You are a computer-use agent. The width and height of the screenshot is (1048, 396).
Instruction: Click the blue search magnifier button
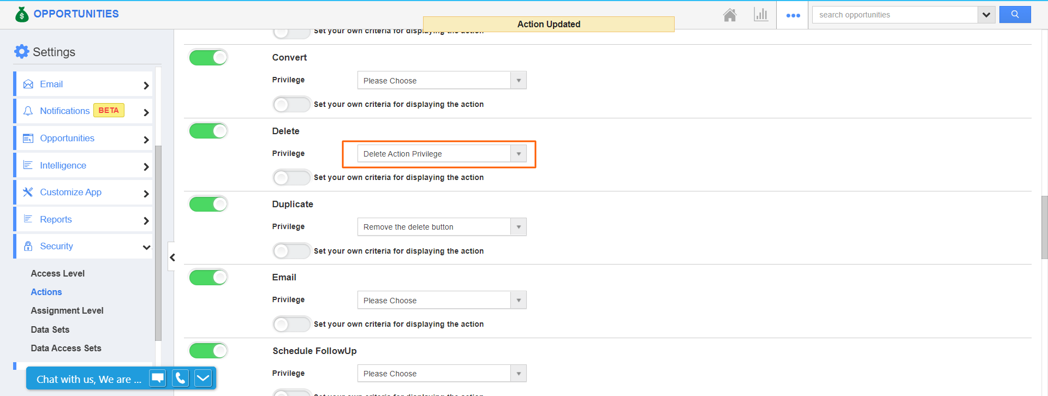coord(1015,15)
